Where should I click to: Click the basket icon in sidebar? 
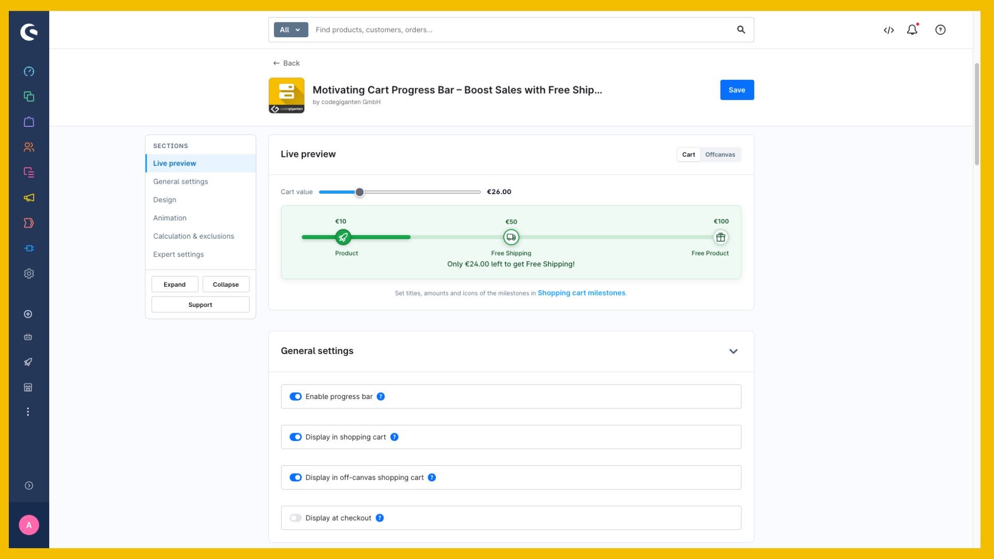(28, 337)
